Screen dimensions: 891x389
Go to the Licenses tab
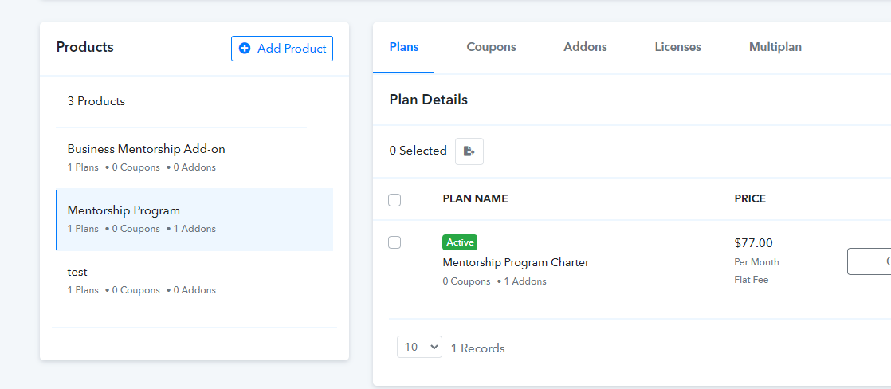(677, 47)
